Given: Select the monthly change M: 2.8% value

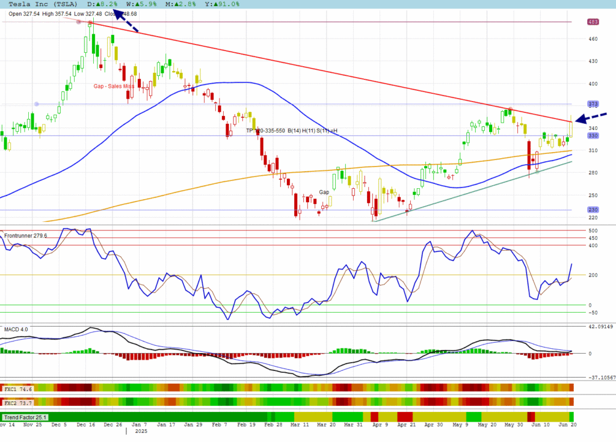Looking at the screenshot, I should click(180, 4).
